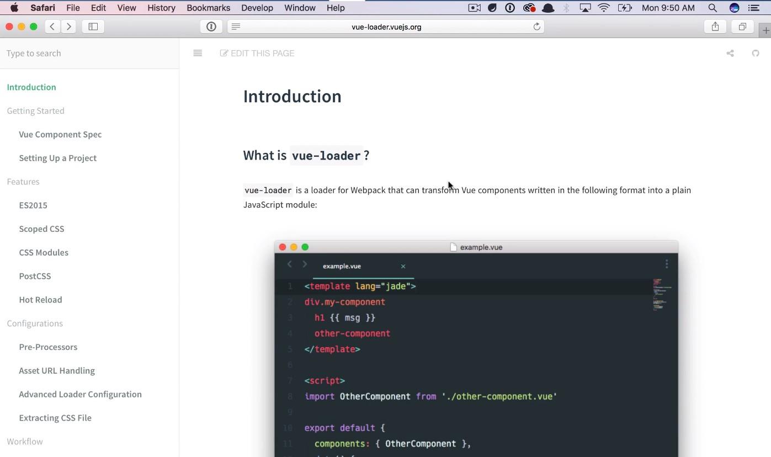
Task: Click the Features sidebar heading
Action: pos(23,182)
